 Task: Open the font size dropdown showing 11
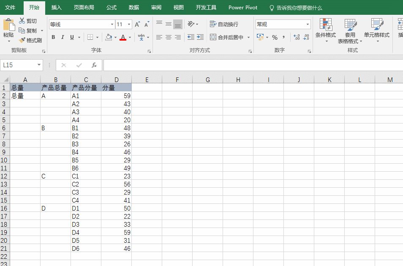(129, 25)
